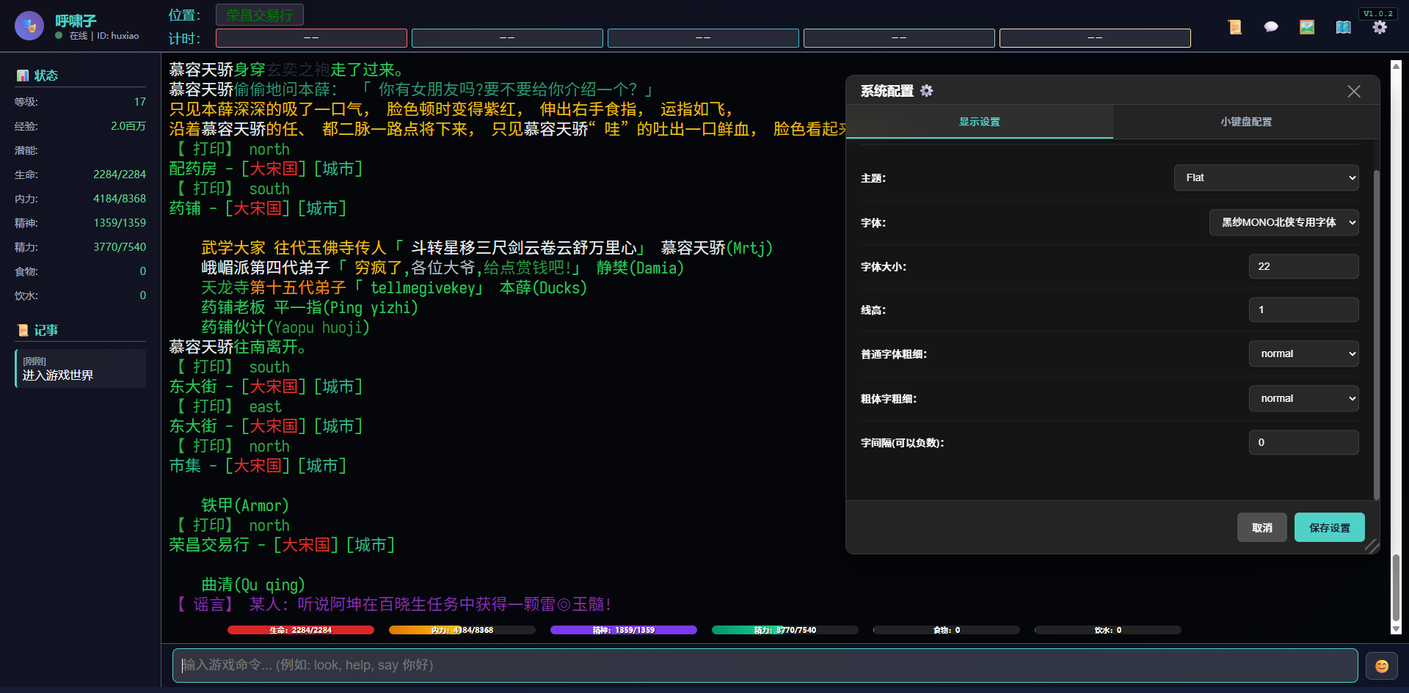The image size is (1409, 693).
Task: Click the 荣昌交易行 location button
Action: [259, 14]
